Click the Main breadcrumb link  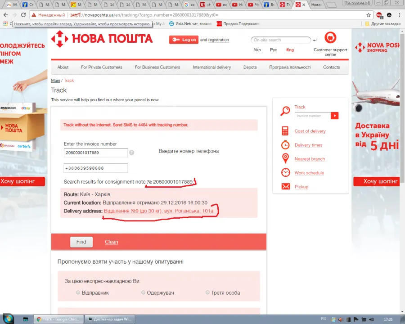55,81
